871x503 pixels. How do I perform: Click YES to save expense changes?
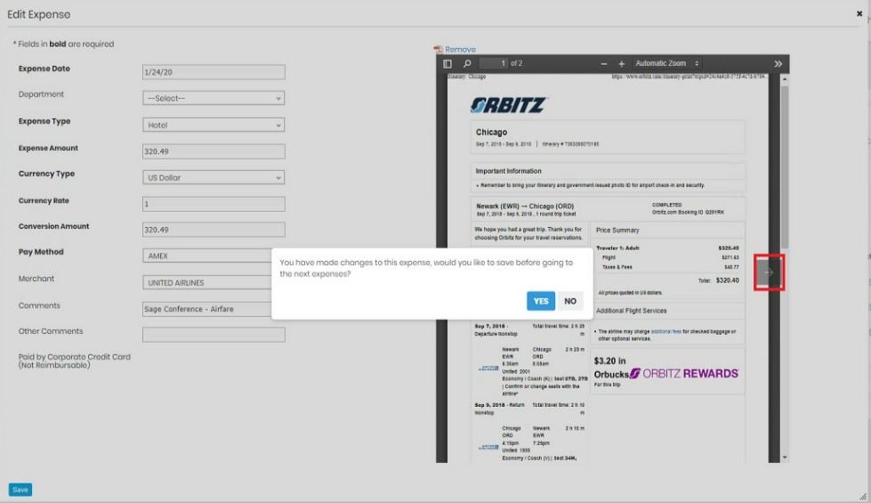pos(541,301)
